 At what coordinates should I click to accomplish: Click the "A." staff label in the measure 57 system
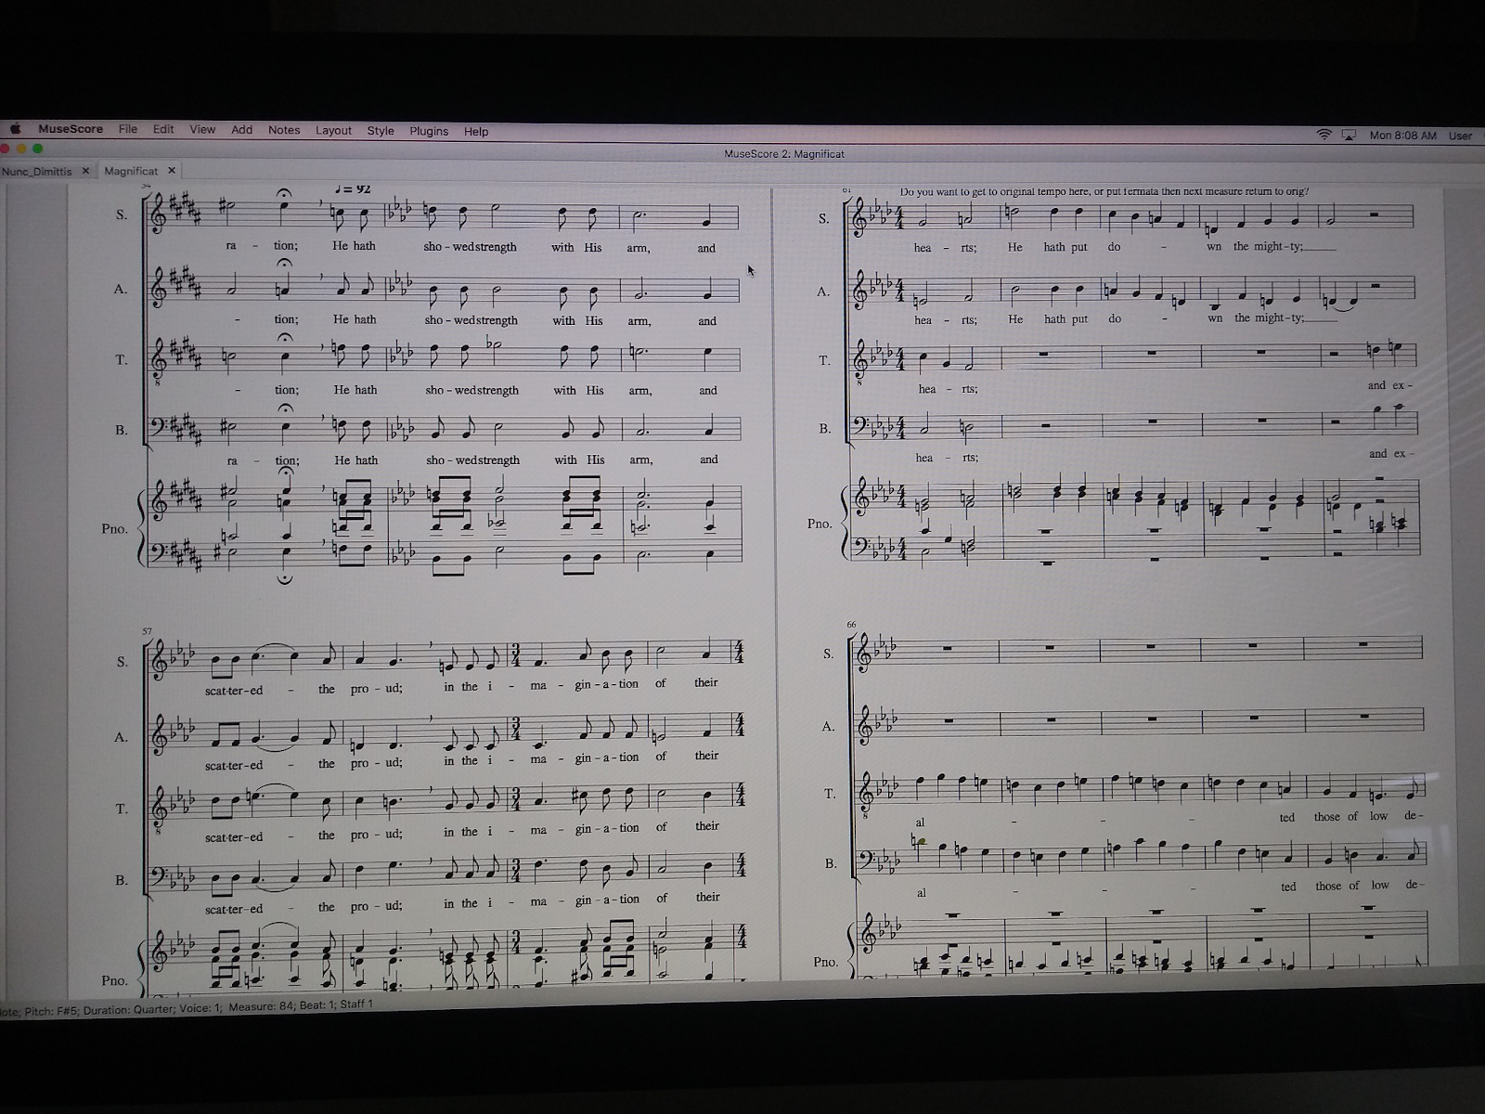(x=121, y=737)
